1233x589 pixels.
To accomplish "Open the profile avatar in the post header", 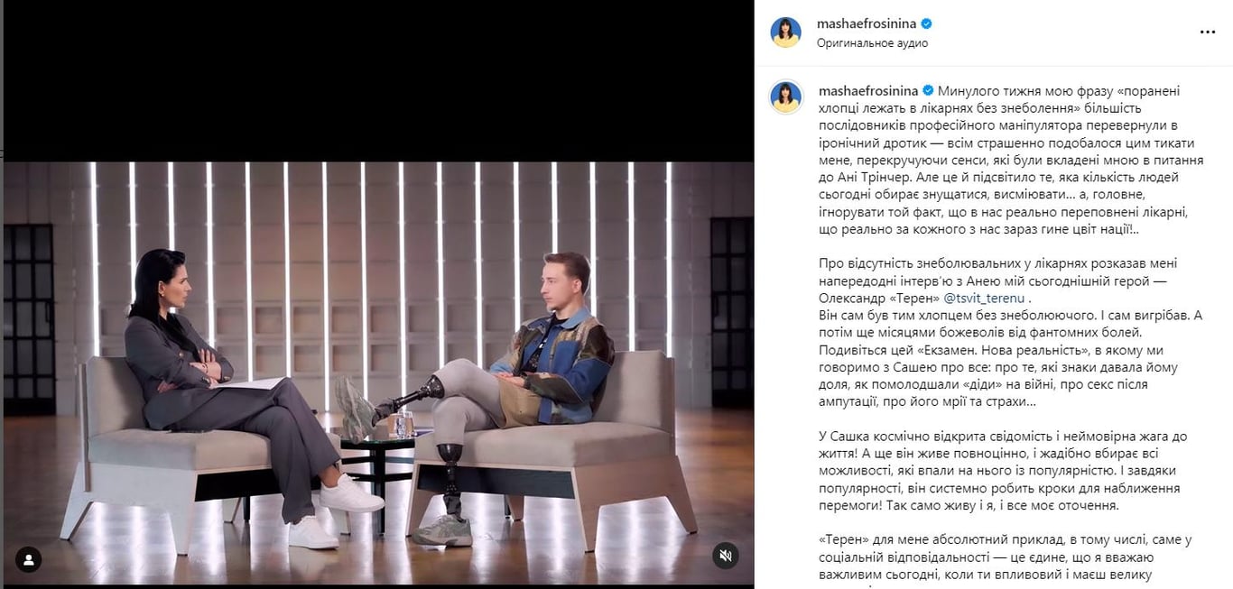I will pyautogui.click(x=785, y=32).
